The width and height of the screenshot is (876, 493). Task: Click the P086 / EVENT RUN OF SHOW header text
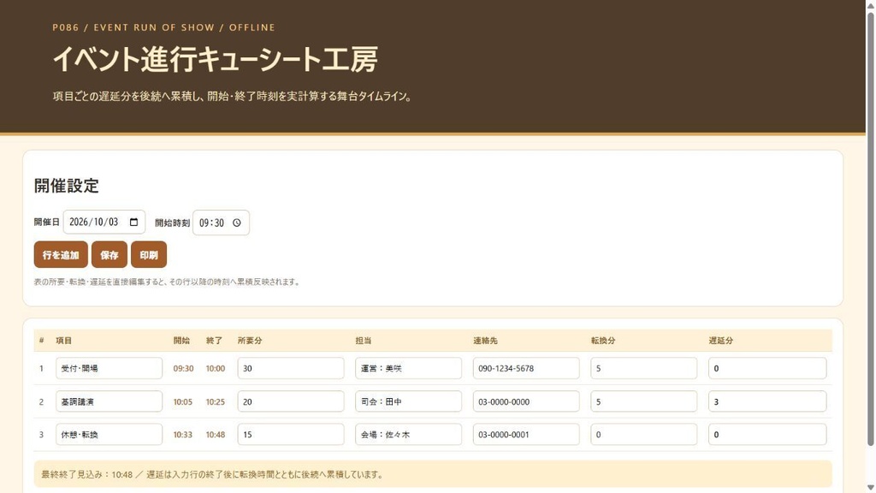tap(163, 27)
